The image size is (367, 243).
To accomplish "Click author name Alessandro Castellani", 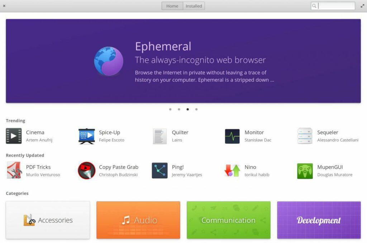I will tap(338, 140).
